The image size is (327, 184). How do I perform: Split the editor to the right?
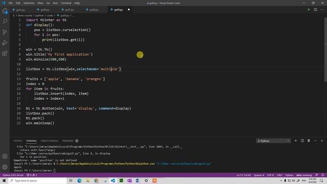(315, 10)
